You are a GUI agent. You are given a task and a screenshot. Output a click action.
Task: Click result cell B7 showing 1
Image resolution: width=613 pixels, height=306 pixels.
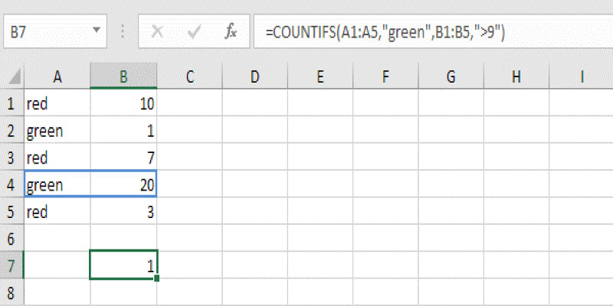[x=123, y=265]
